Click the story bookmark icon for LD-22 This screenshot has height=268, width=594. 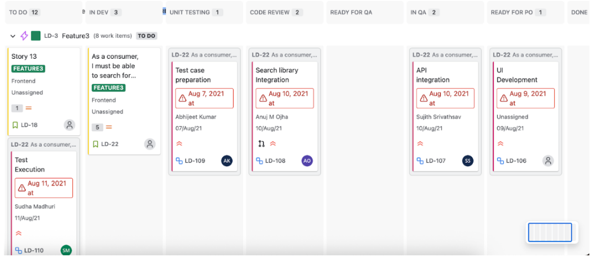tap(96, 144)
